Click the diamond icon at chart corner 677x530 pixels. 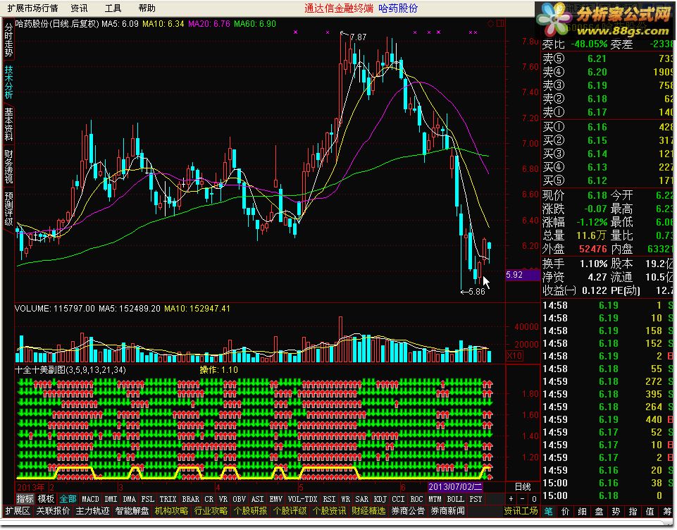tap(490, 24)
